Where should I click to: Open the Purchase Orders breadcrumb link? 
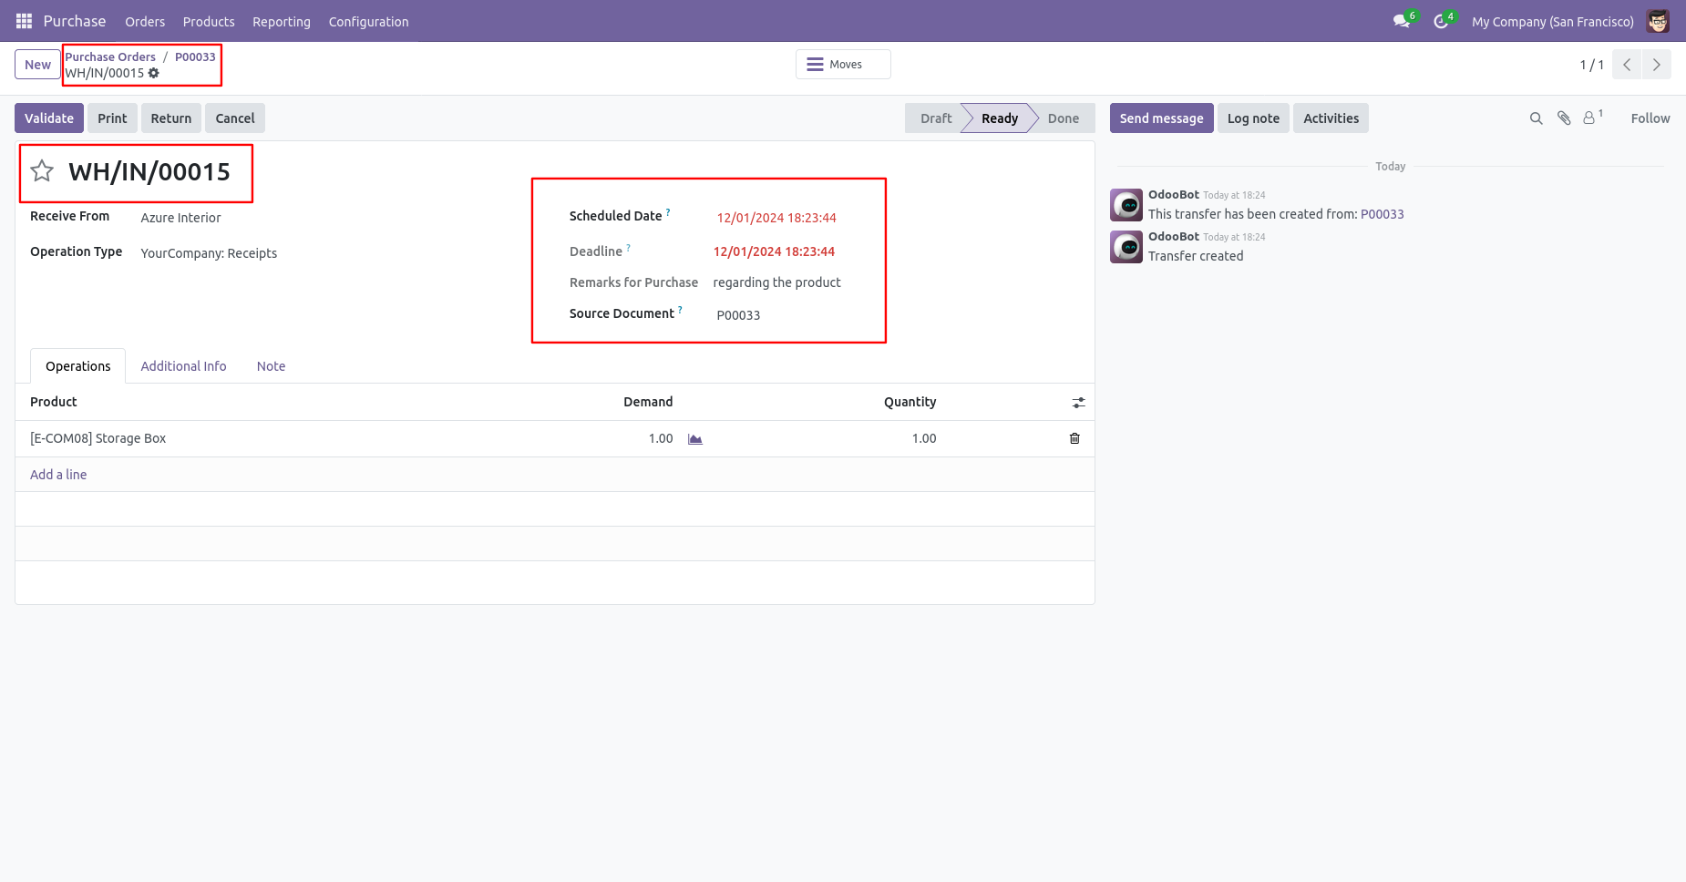click(110, 56)
